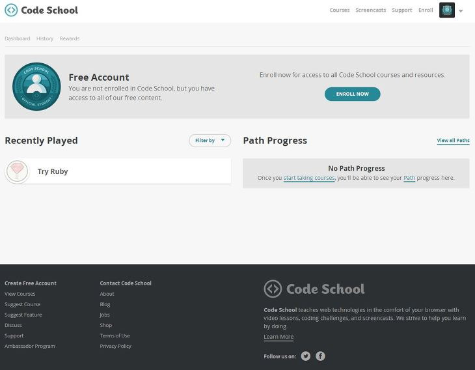Image resolution: width=475 pixels, height=370 pixels.
Task: Open the Dashboard tab
Action: 18,38
